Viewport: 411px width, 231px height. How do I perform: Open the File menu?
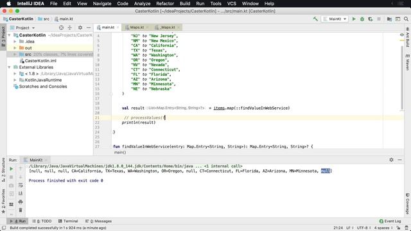[53, 3]
